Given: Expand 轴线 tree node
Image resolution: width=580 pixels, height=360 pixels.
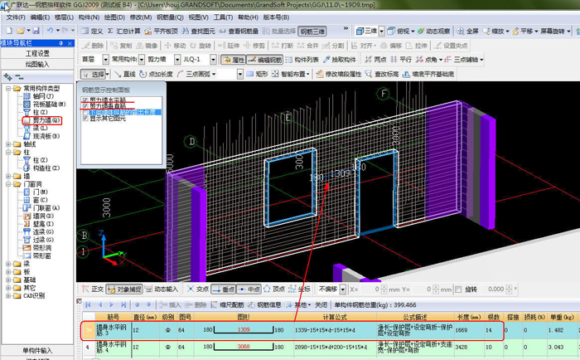Looking at the screenshot, I should (x=8, y=144).
